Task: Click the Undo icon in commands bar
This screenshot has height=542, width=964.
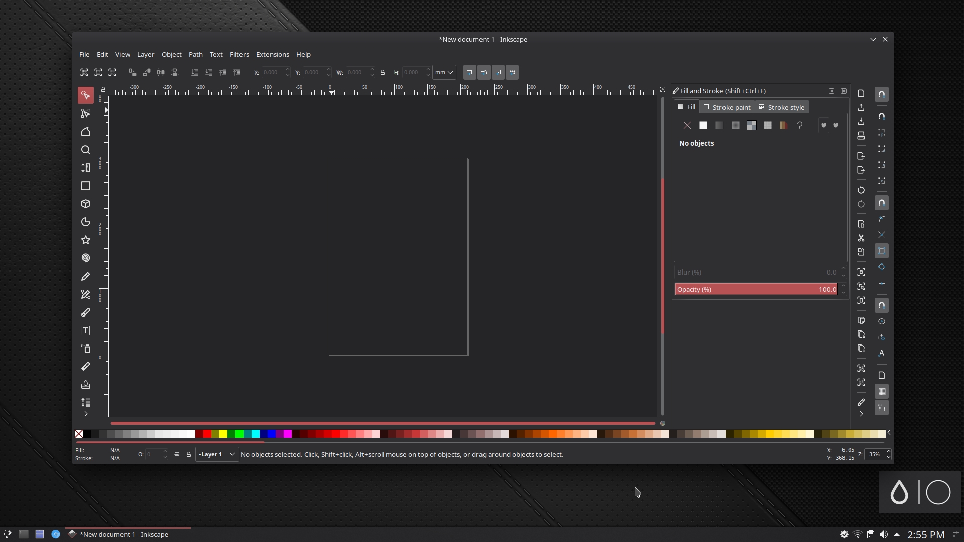Action: tap(861, 190)
